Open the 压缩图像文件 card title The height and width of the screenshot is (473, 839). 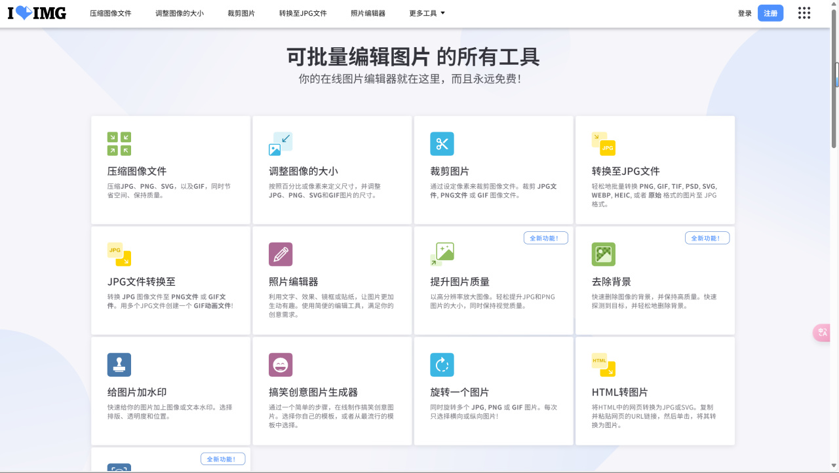point(137,172)
